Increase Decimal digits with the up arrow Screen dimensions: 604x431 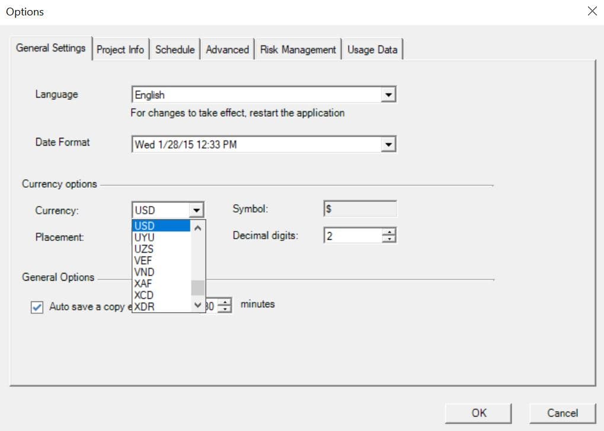tap(389, 232)
